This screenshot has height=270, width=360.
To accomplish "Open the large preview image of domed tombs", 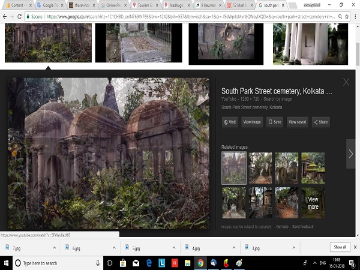I will coord(109,153).
